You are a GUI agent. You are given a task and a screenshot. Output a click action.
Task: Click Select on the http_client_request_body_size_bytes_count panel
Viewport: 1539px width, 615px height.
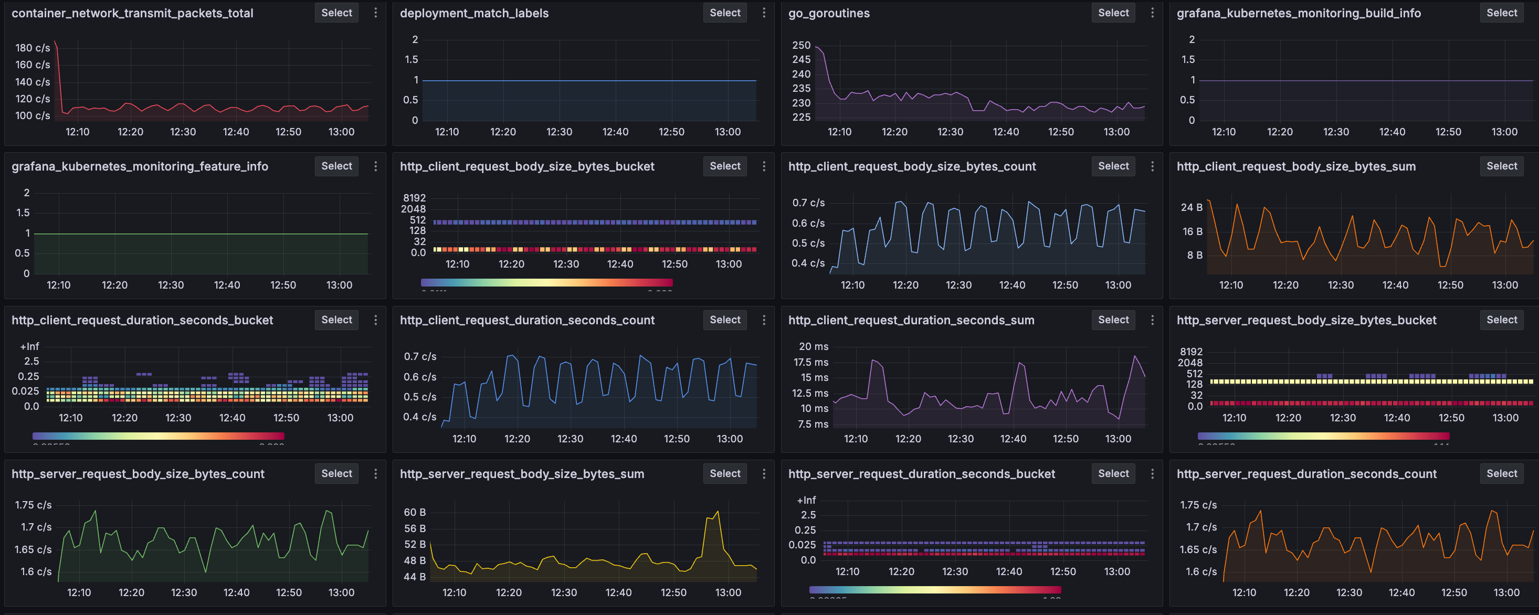coord(1113,166)
